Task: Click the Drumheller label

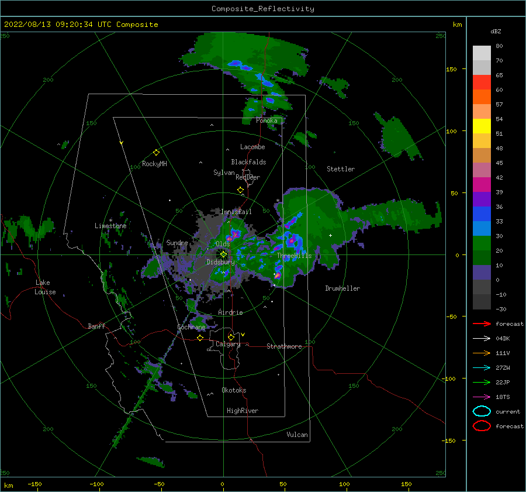Action: click(x=342, y=288)
